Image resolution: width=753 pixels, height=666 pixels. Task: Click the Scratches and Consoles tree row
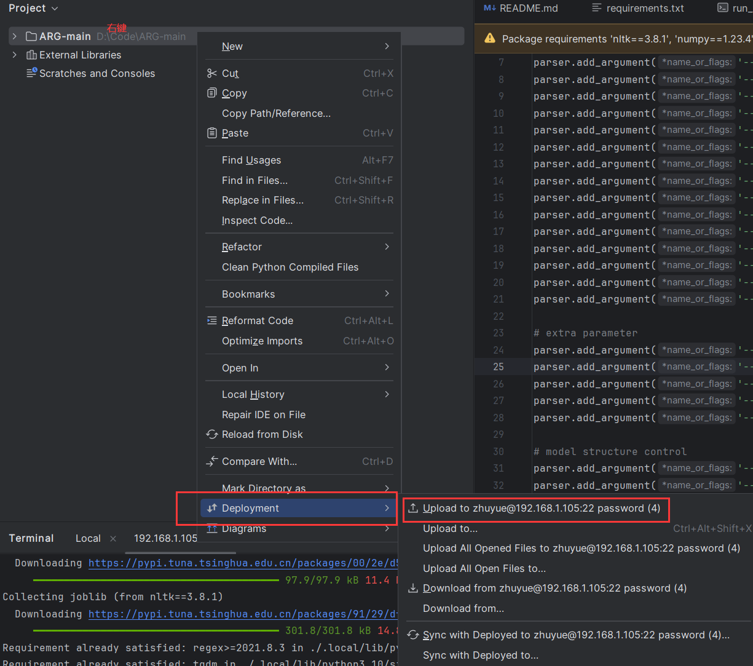[91, 73]
